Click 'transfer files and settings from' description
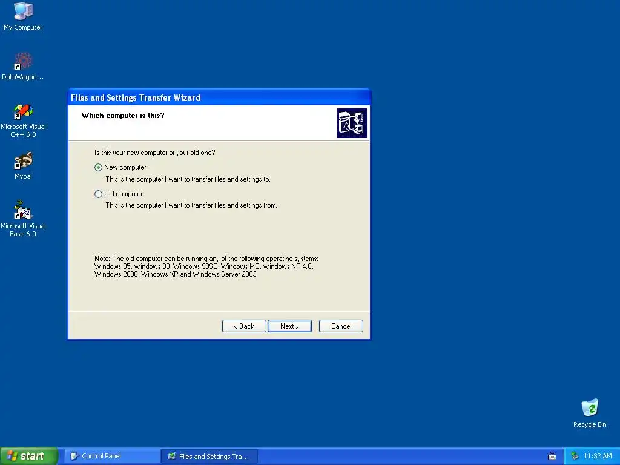This screenshot has width=620, height=465. (191, 205)
